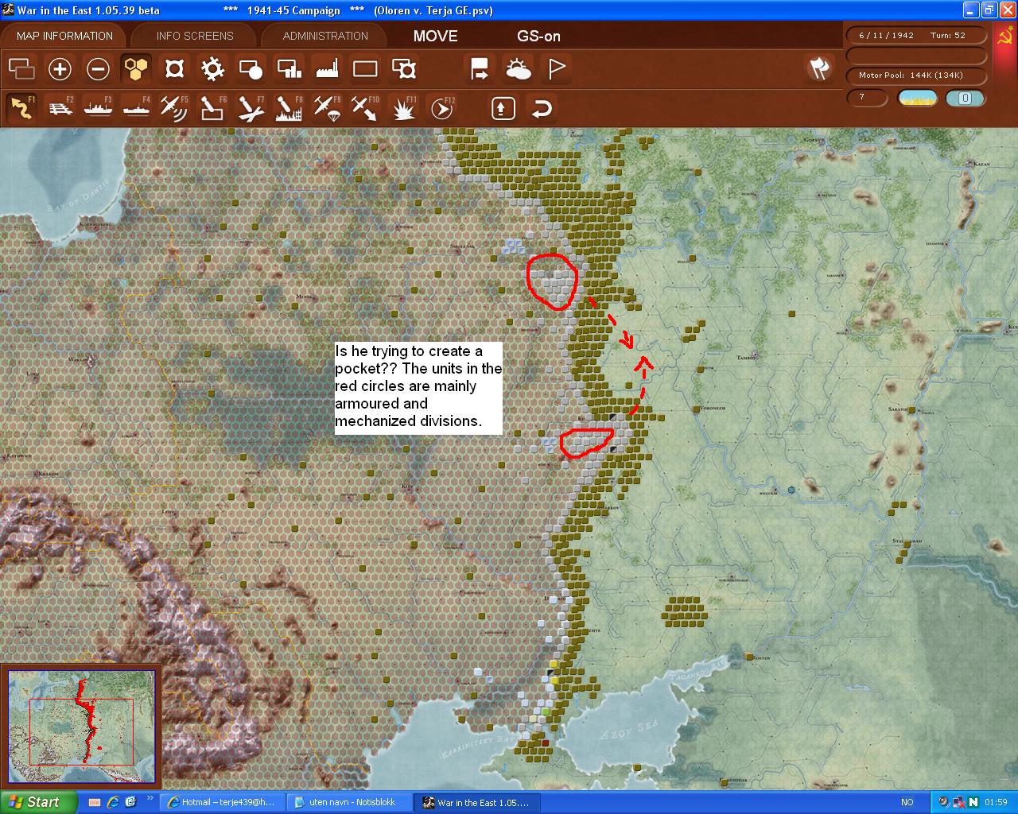Click the square-with-corner-circles icon in top toolbar

pos(174,69)
